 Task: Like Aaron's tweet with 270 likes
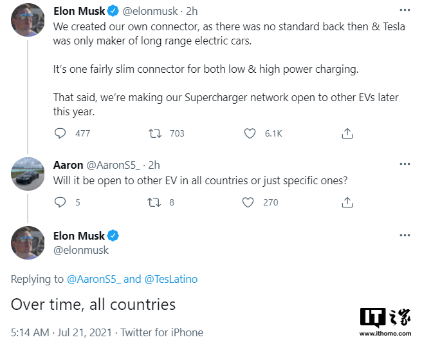tap(250, 202)
